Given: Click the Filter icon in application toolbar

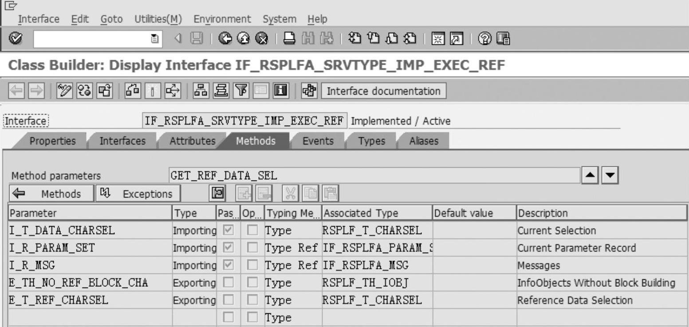Looking at the screenshot, I should click(240, 91).
